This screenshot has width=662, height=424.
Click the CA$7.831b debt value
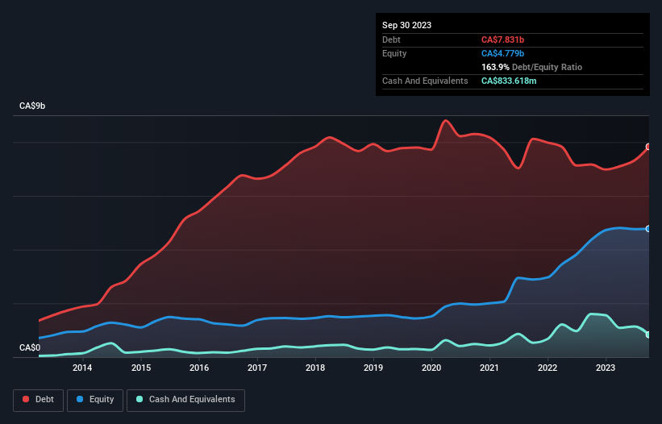click(x=502, y=39)
